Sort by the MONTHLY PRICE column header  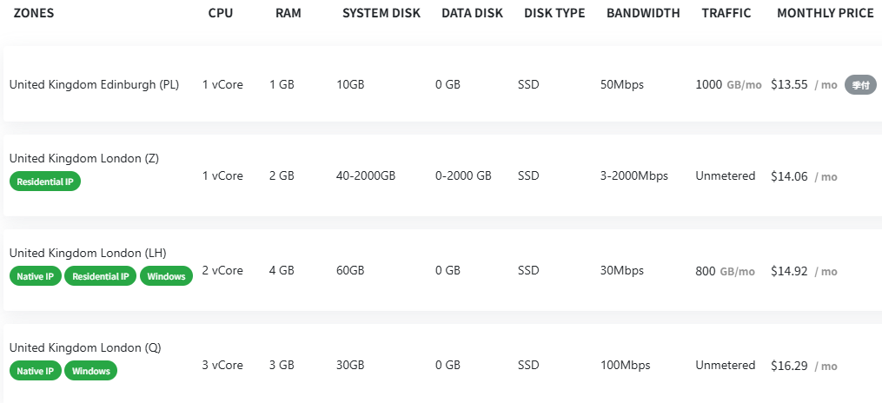pos(825,14)
